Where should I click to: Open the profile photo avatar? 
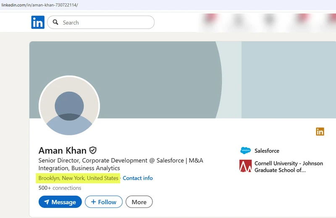[x=69, y=106]
